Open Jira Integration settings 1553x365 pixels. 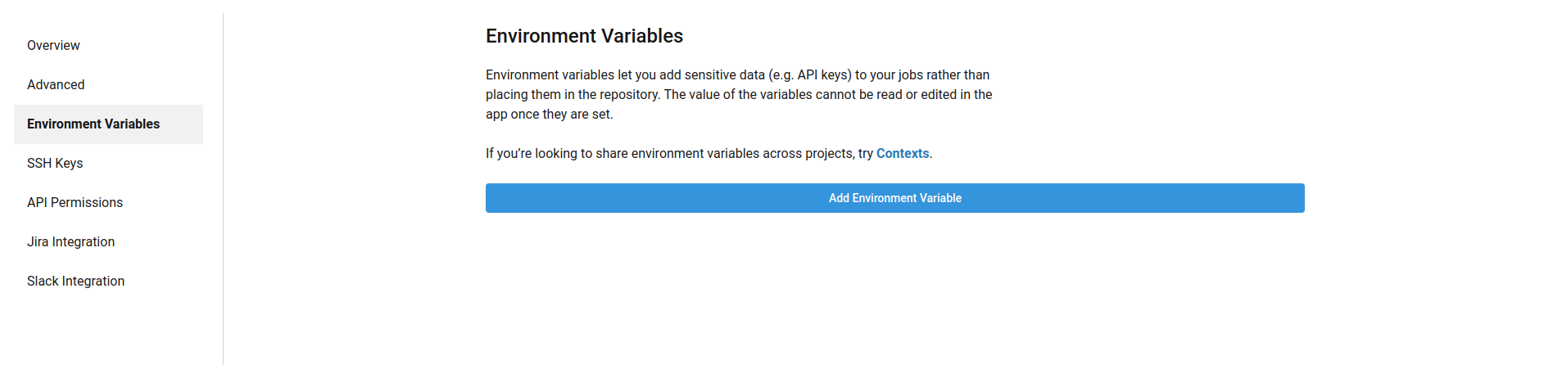[70, 242]
